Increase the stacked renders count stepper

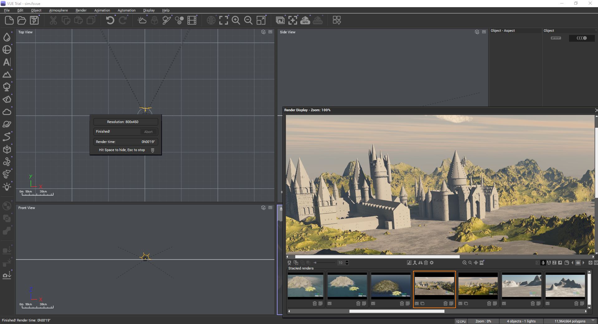tap(347, 261)
